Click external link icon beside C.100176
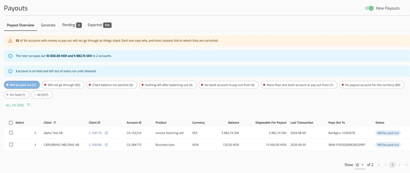The image size is (410, 173). click(106, 133)
